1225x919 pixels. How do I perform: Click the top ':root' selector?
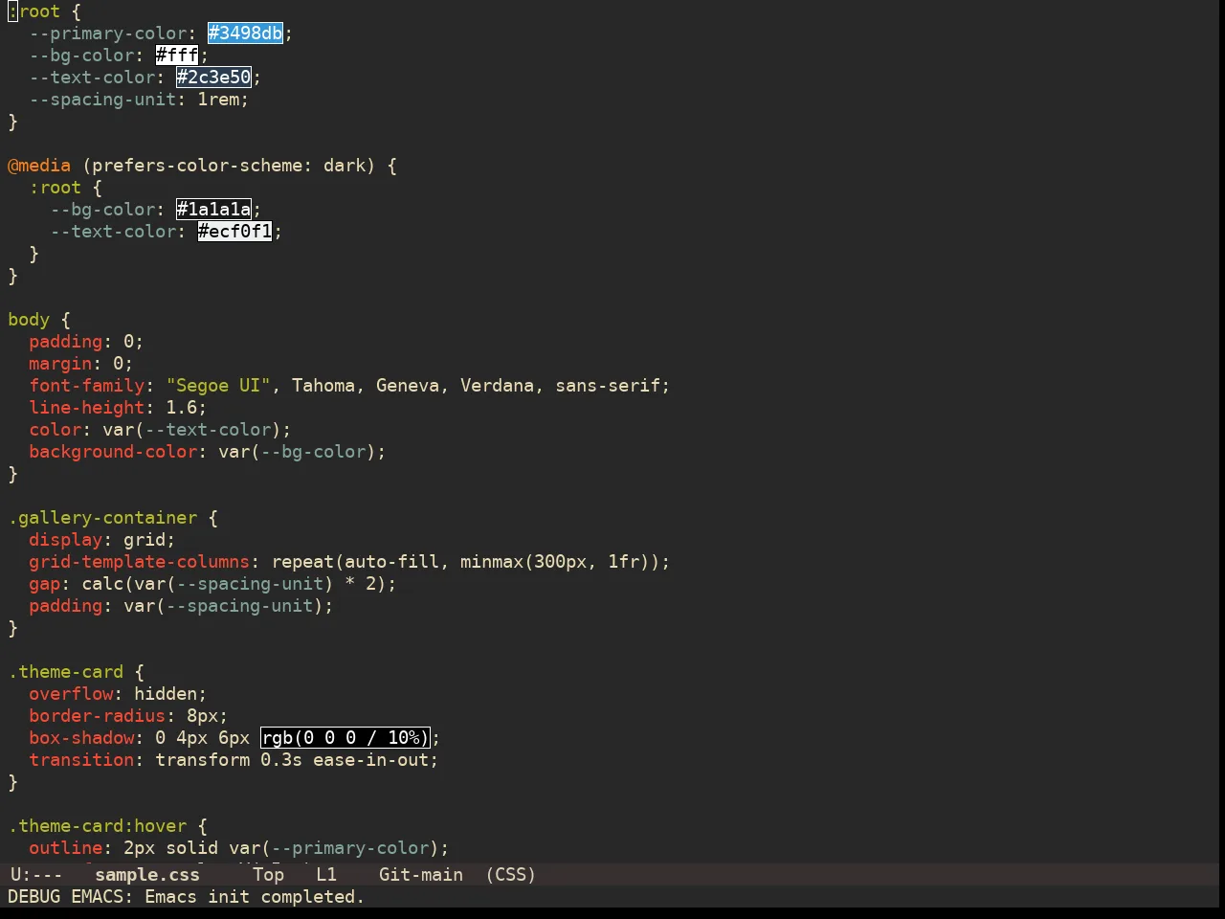pos(34,11)
